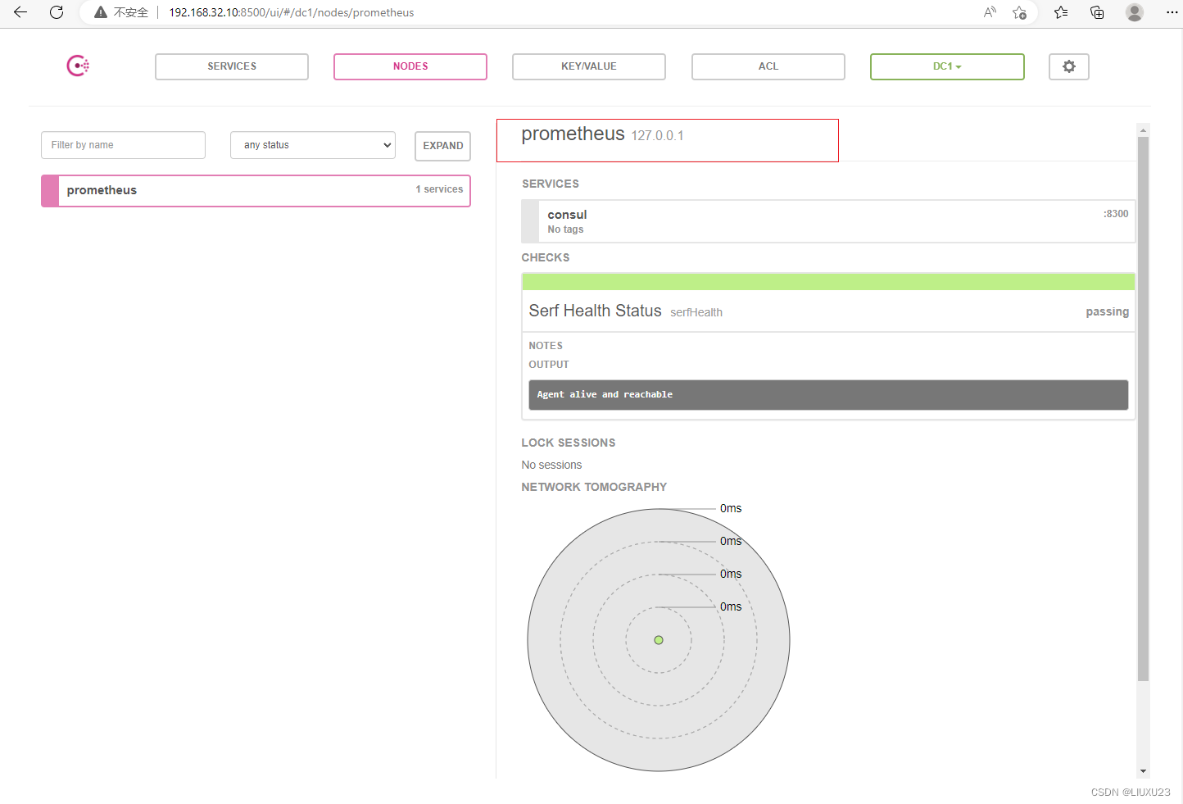Open browser favorites list icon

(1061, 12)
